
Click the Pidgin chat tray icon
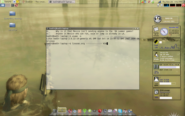tap(153, 2)
